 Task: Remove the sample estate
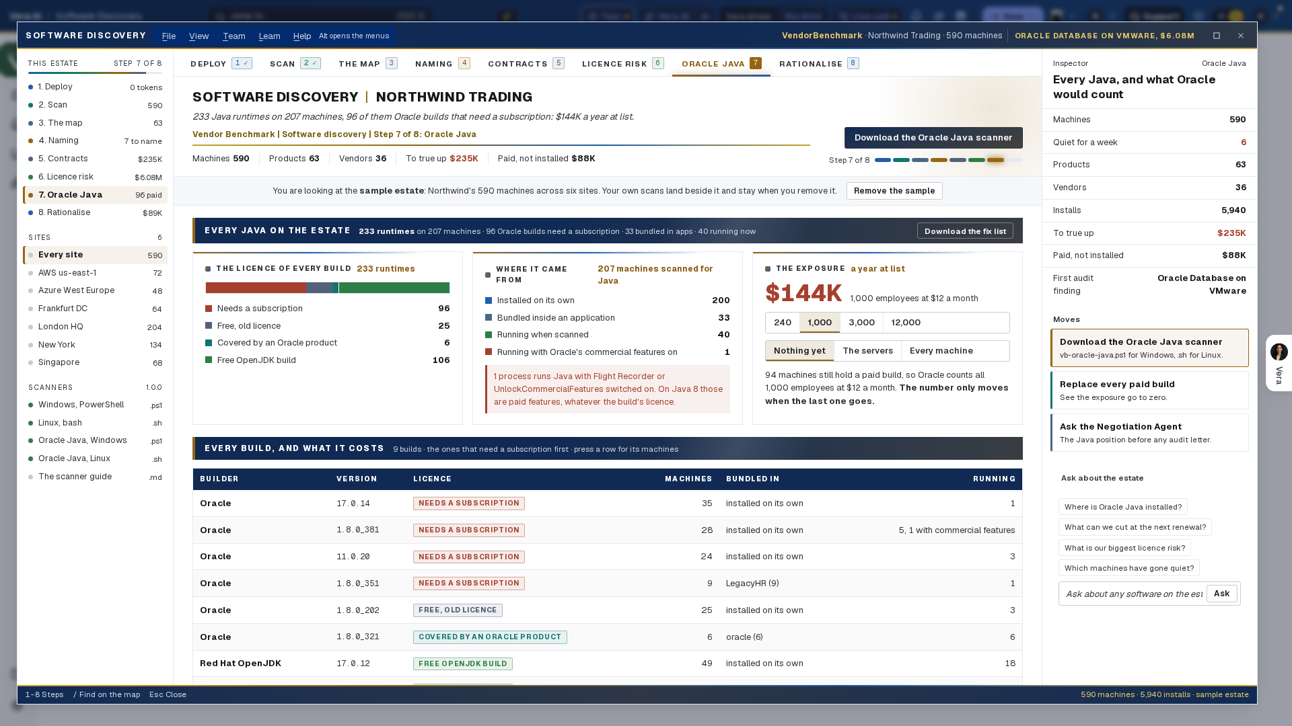pyautogui.click(x=894, y=191)
